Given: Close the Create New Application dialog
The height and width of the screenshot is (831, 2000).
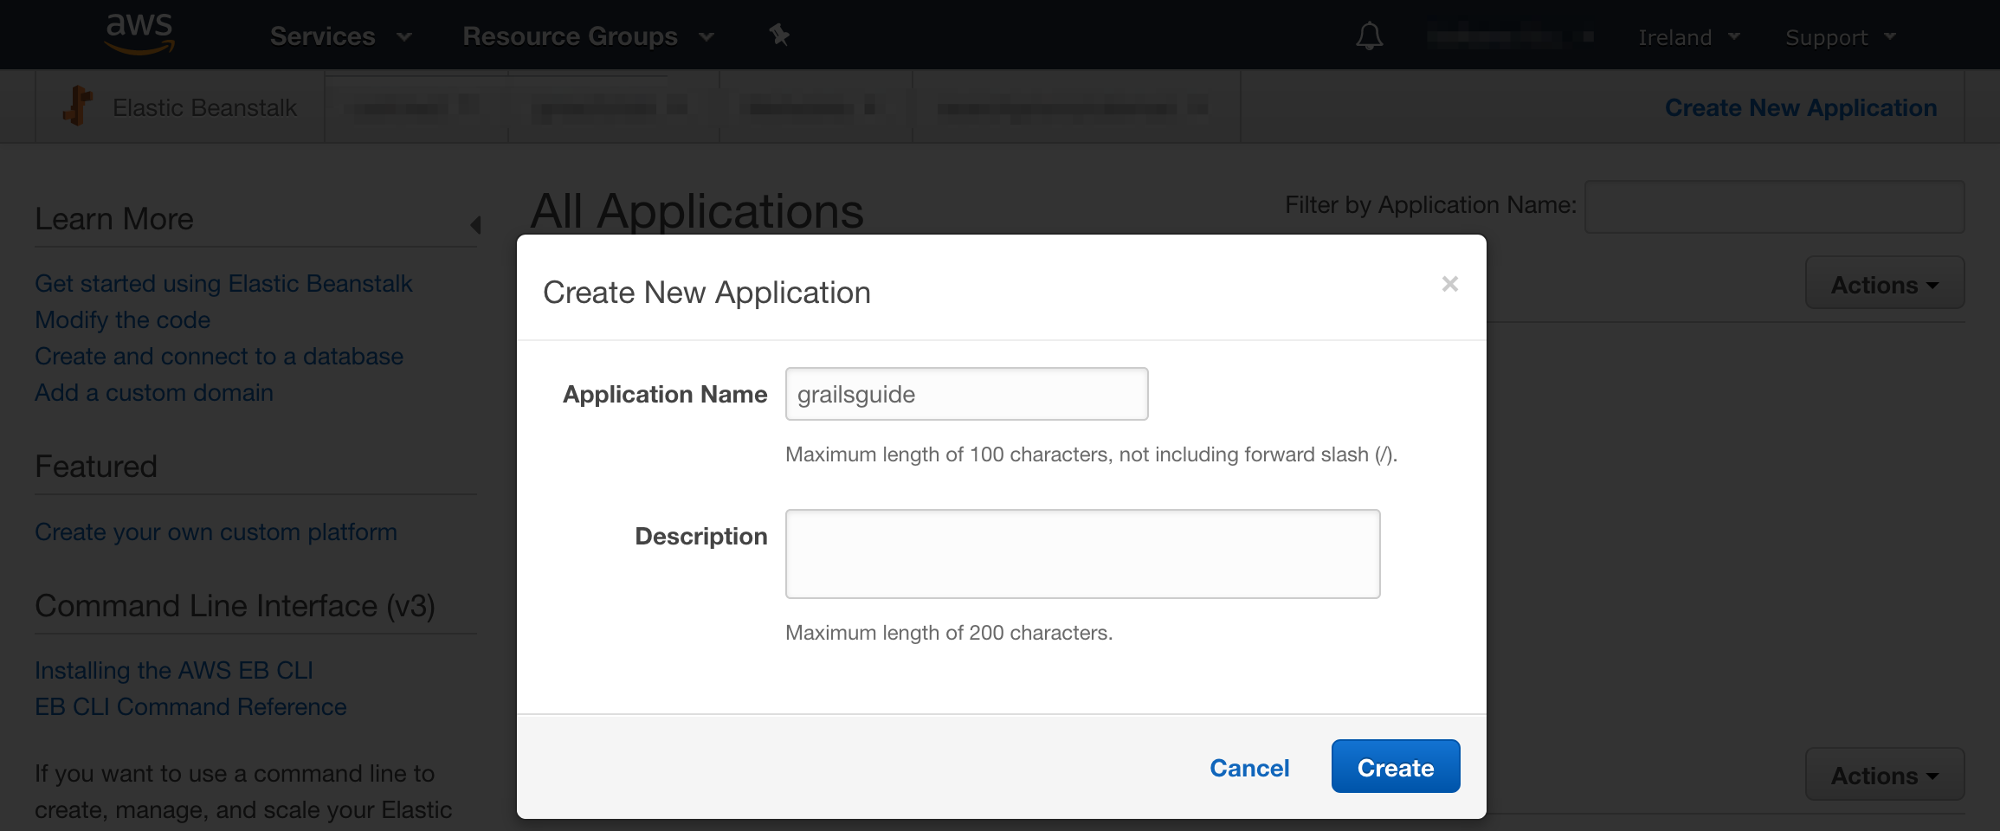Looking at the screenshot, I should point(1450,284).
